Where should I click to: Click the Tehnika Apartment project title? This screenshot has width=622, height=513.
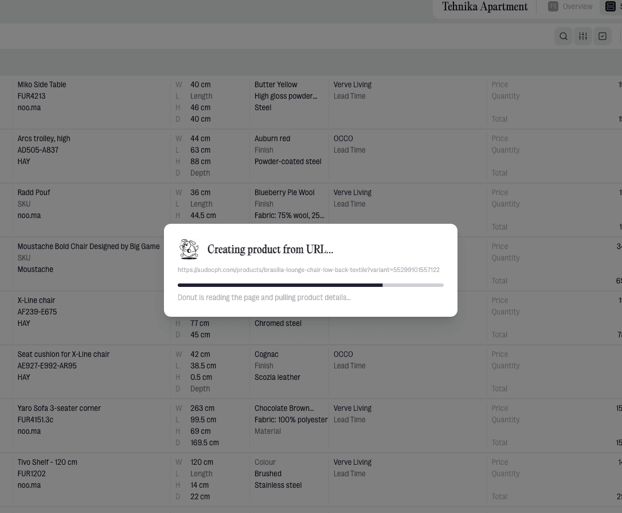(x=485, y=7)
